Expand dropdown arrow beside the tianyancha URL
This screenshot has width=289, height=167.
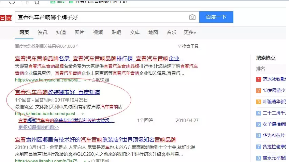[85, 80]
